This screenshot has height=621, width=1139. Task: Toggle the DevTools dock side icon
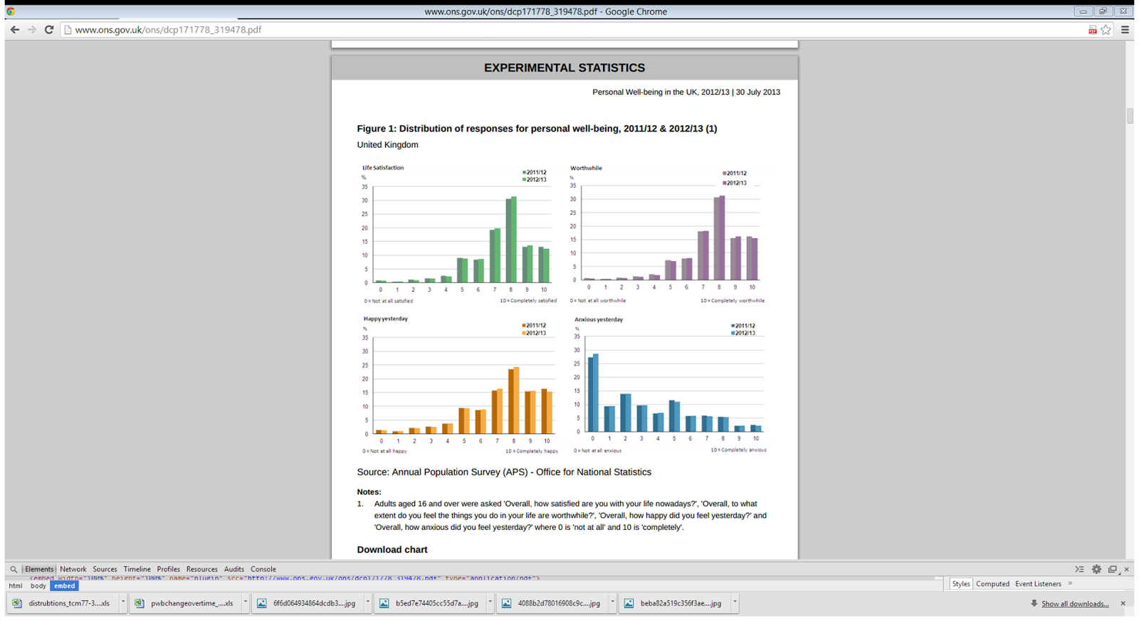point(1113,569)
